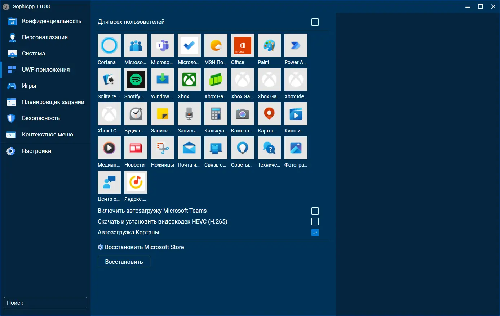Tick the HEVC (H.265) video codec checkbox
The width and height of the screenshot is (500, 316).
[x=315, y=222]
